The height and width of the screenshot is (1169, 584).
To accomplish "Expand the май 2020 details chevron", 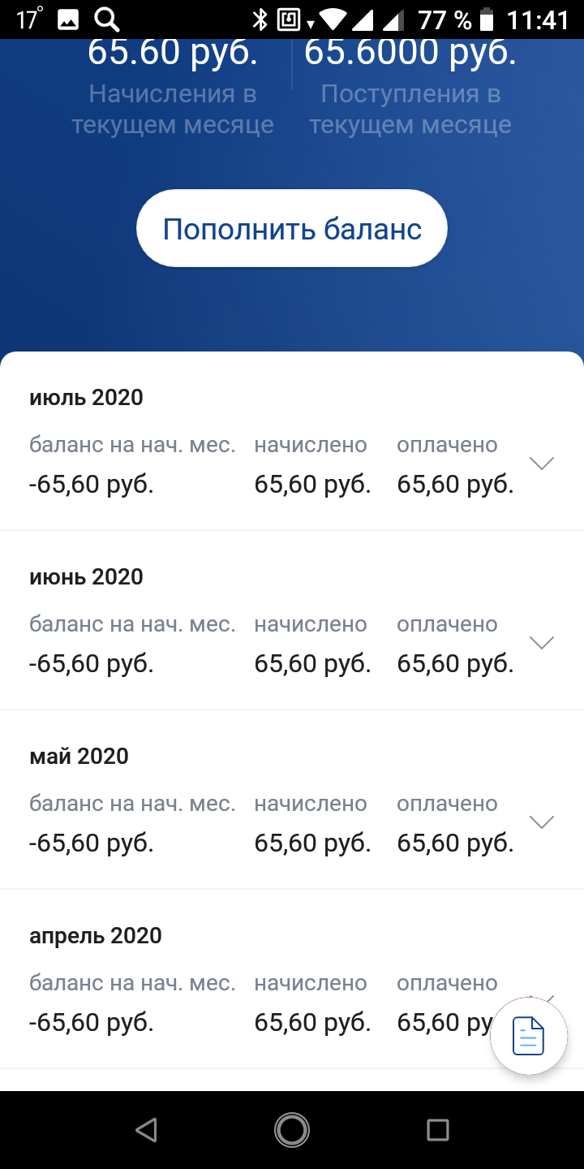I will (541, 822).
